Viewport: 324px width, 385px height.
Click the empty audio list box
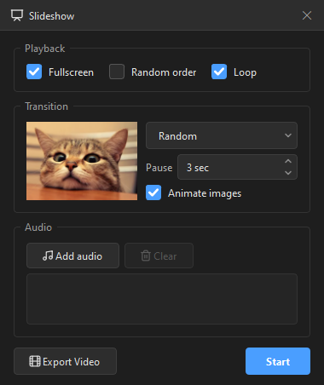162,299
